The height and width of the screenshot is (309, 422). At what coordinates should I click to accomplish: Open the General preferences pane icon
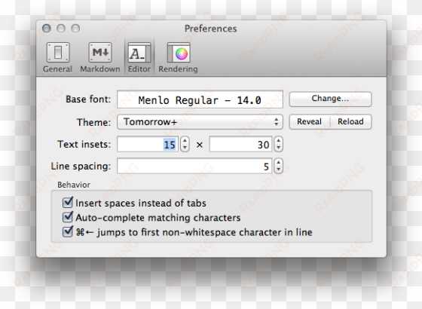pos(58,53)
